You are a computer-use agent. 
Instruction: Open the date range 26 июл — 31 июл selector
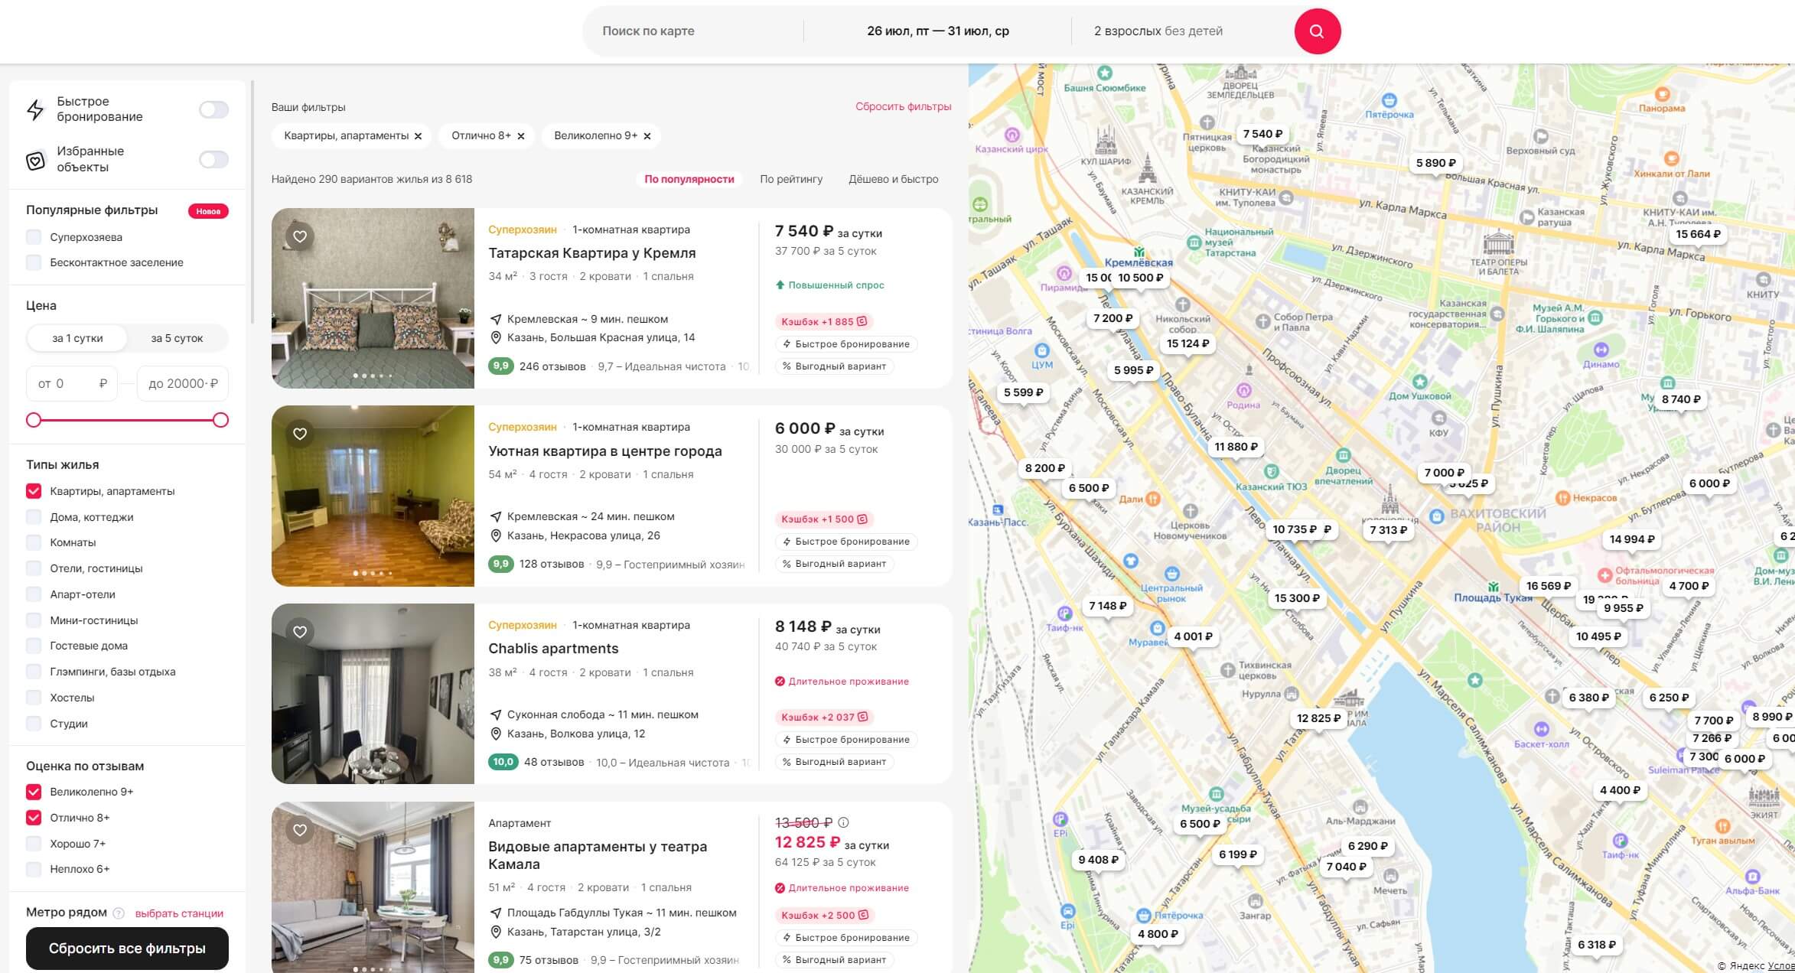(937, 31)
